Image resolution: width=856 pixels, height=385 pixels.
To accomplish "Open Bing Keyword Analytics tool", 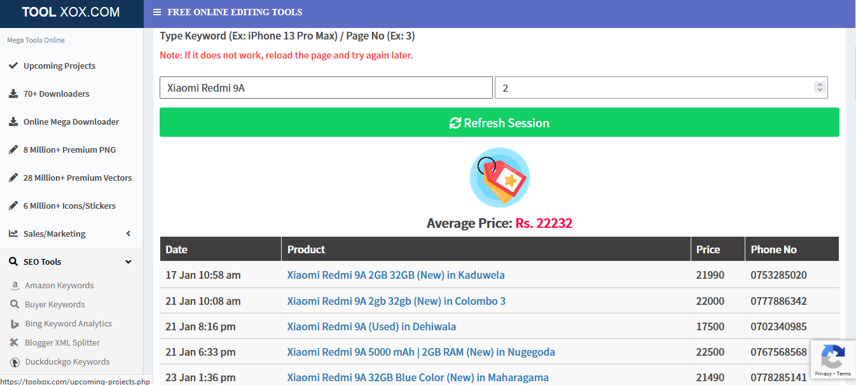I will (x=69, y=324).
